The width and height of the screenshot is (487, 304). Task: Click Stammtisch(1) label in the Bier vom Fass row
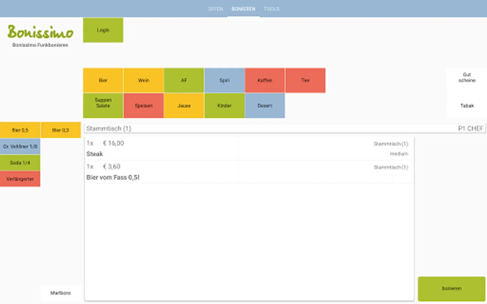[x=391, y=167]
